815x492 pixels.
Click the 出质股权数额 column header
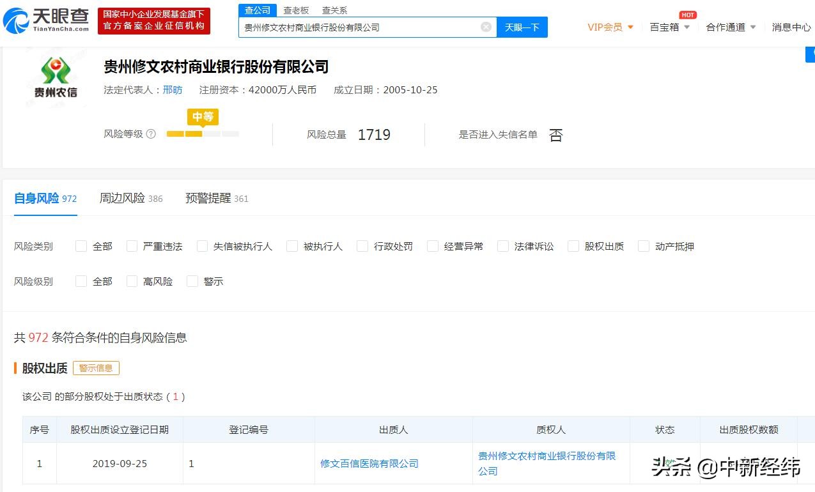click(749, 429)
